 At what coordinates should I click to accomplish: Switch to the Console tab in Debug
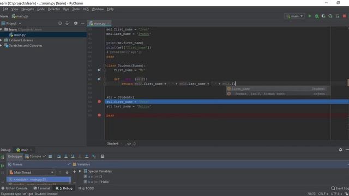click(33, 156)
